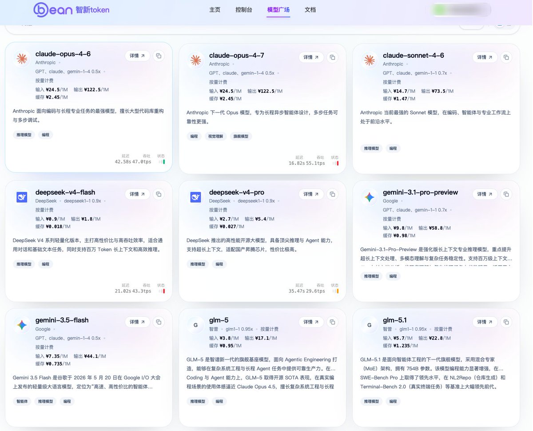Copy the claude-sonnet-4-6 model name
The height and width of the screenshot is (431, 533).
[x=506, y=57]
